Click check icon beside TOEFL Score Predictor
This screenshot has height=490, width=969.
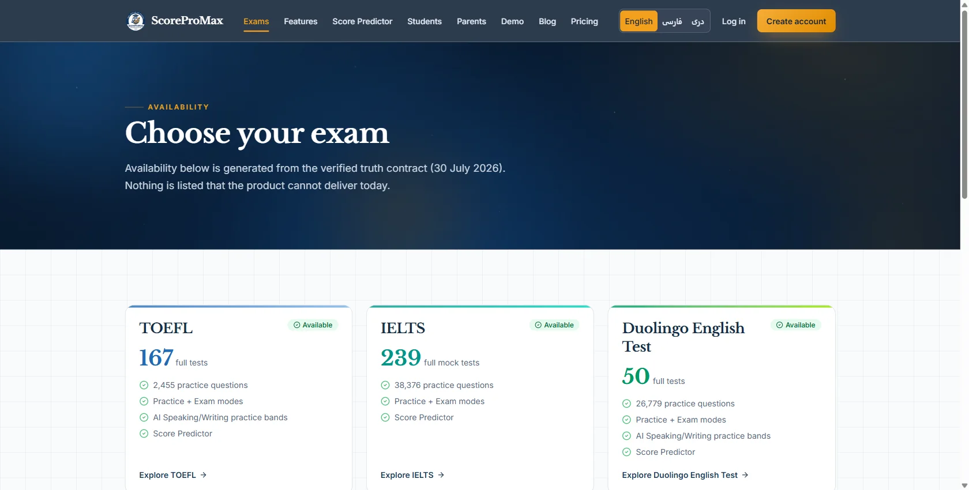tap(144, 434)
